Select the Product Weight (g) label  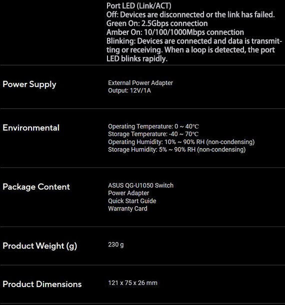40,246
